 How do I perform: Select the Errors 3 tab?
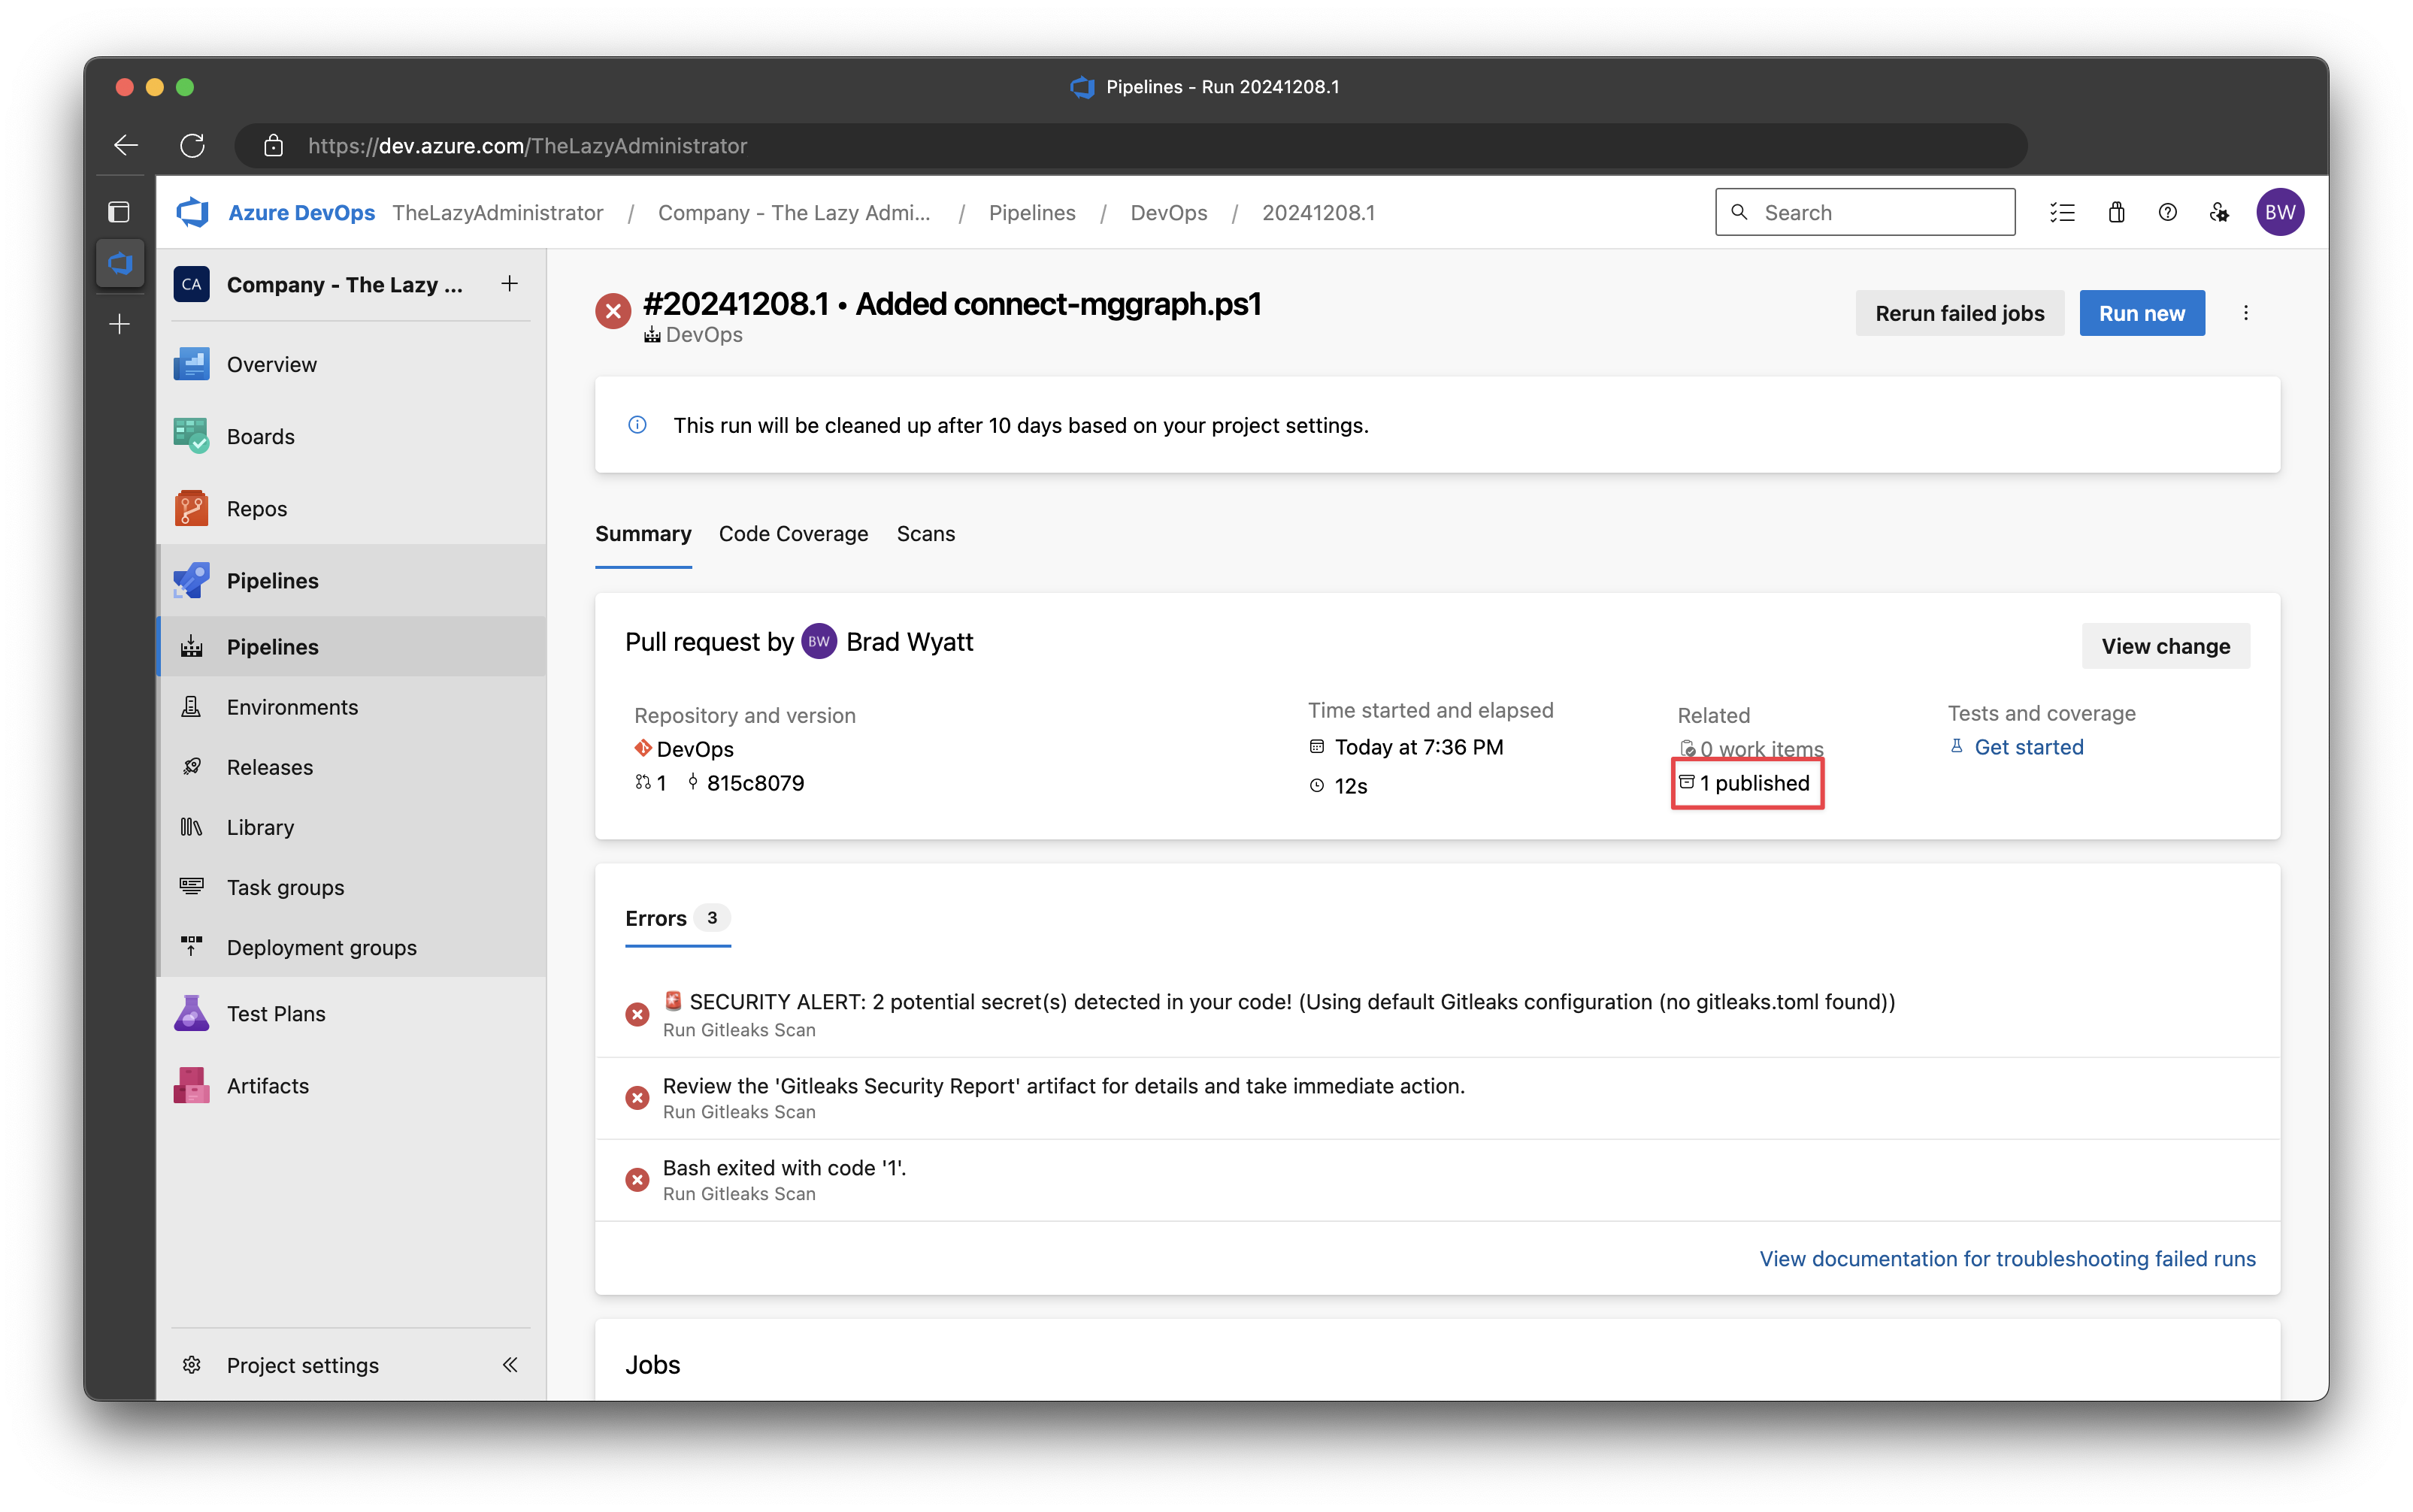click(x=678, y=918)
